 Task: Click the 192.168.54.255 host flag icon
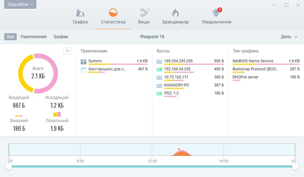tap(160, 70)
